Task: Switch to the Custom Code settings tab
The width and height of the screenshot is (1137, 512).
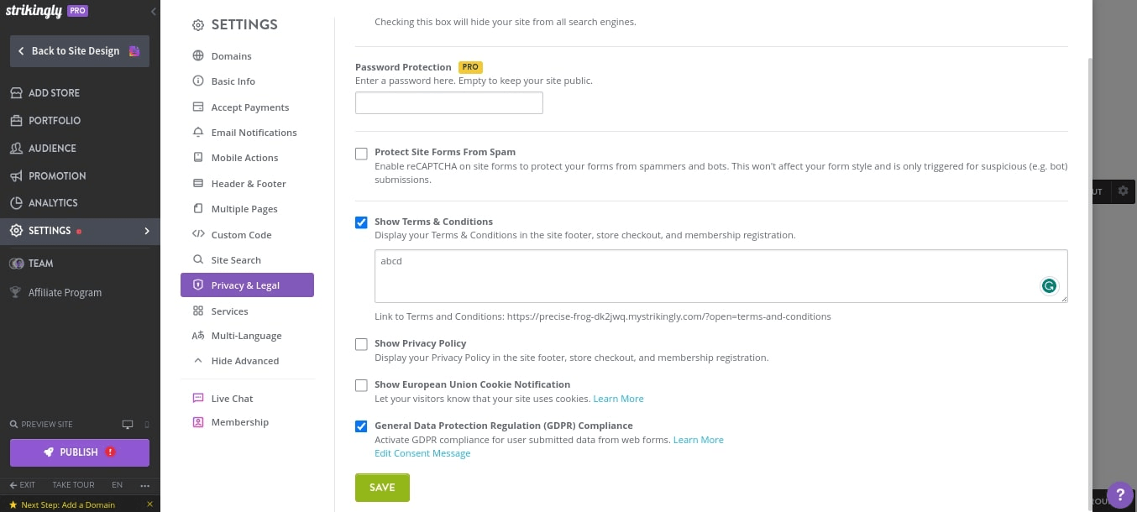Action: click(241, 234)
